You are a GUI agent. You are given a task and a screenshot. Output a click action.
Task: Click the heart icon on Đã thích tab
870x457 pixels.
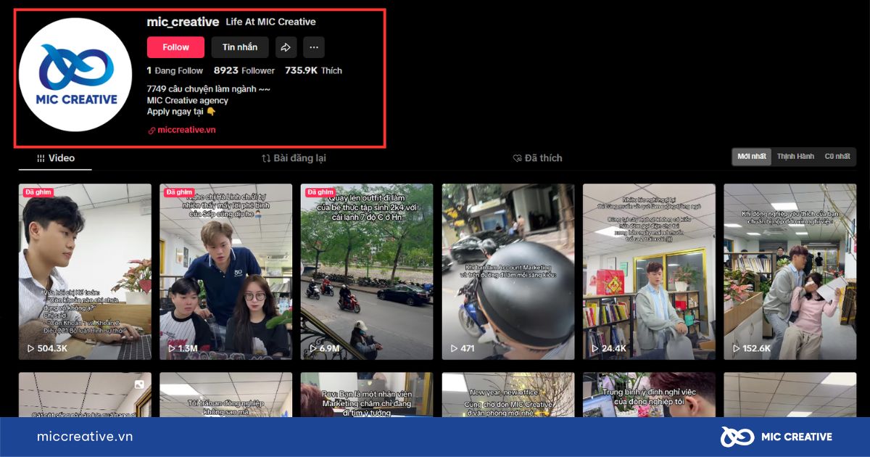click(x=518, y=158)
